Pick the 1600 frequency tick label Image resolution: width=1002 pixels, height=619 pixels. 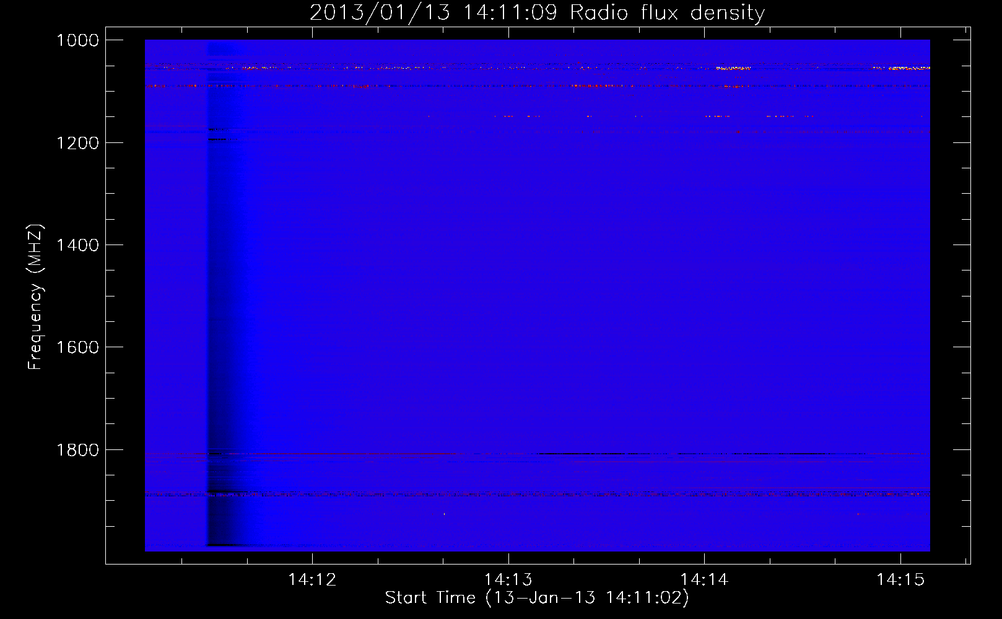pyautogui.click(x=78, y=347)
